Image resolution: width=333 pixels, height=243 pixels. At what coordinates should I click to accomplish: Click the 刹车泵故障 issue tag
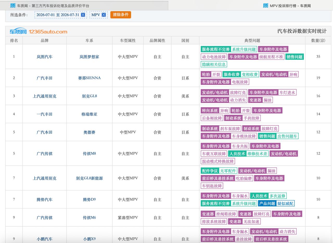(230, 129)
